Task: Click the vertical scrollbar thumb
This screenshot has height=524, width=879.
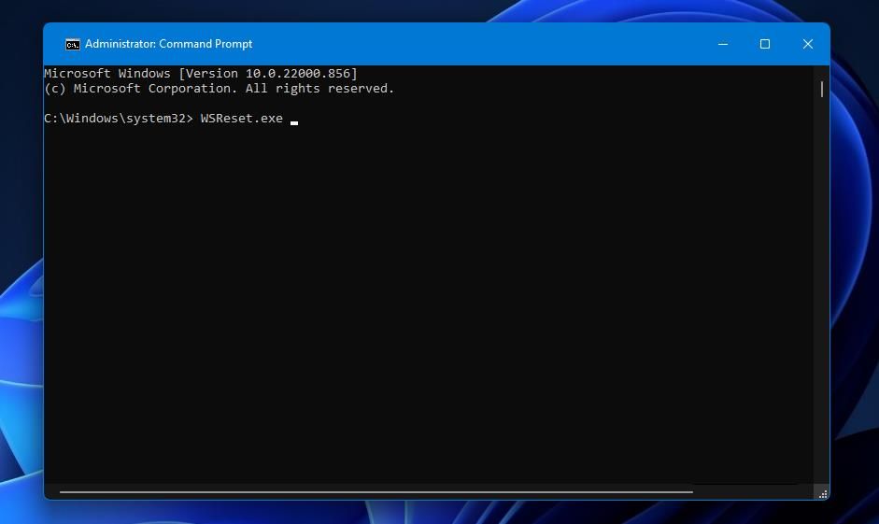Action: pos(822,89)
